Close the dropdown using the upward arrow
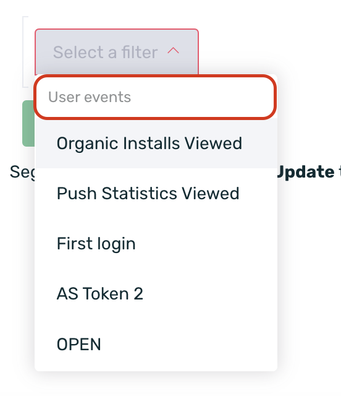This screenshot has height=396, width=341. tap(173, 51)
